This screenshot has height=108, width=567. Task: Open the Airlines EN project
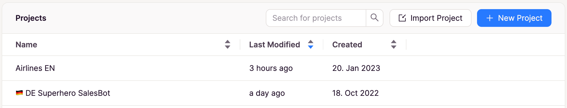(35, 68)
